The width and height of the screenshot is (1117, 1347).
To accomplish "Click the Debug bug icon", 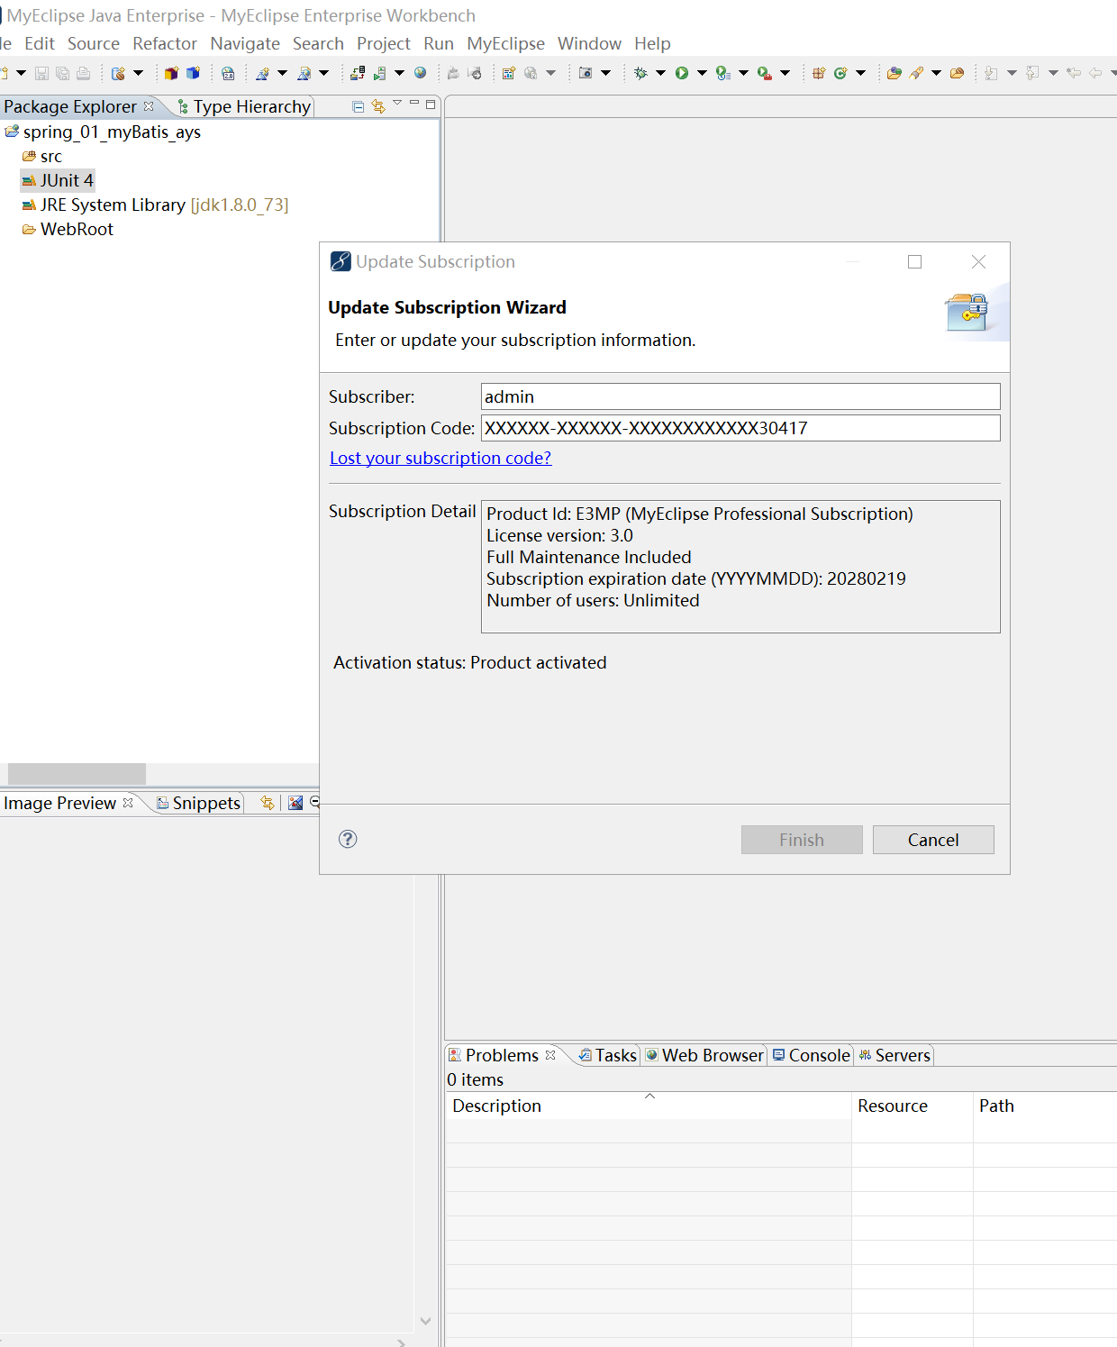I will tap(640, 73).
